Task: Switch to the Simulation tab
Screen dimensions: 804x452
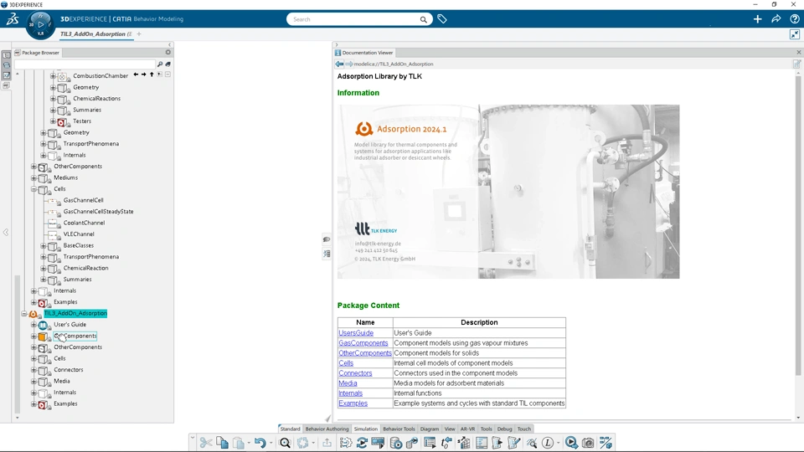Action: point(366,429)
